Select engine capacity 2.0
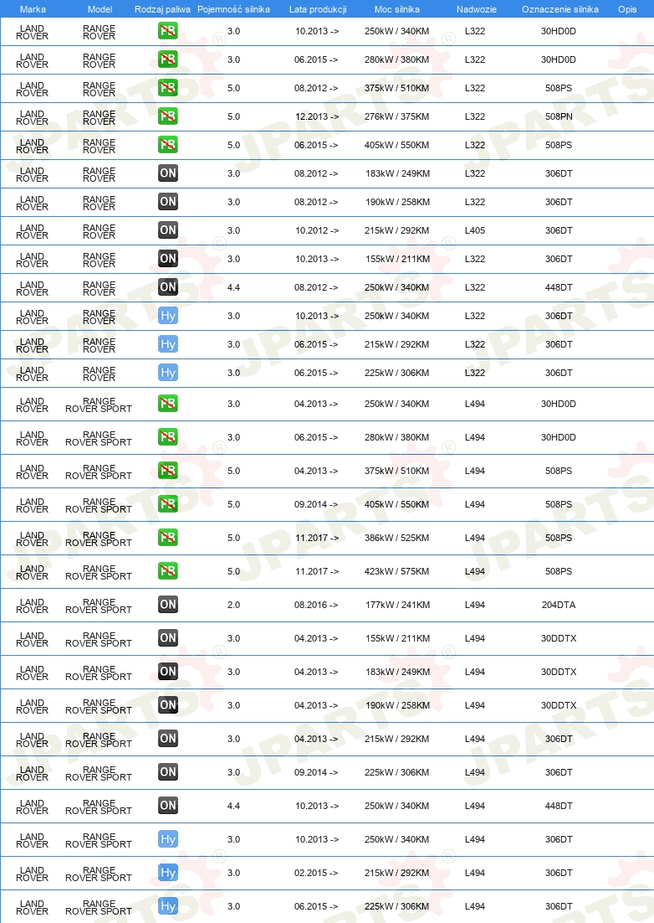Image resolution: width=654 pixels, height=923 pixels. point(234,605)
